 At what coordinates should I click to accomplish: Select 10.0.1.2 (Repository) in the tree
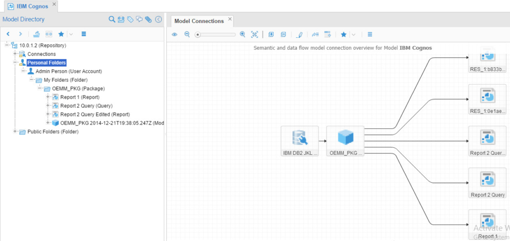coord(43,45)
